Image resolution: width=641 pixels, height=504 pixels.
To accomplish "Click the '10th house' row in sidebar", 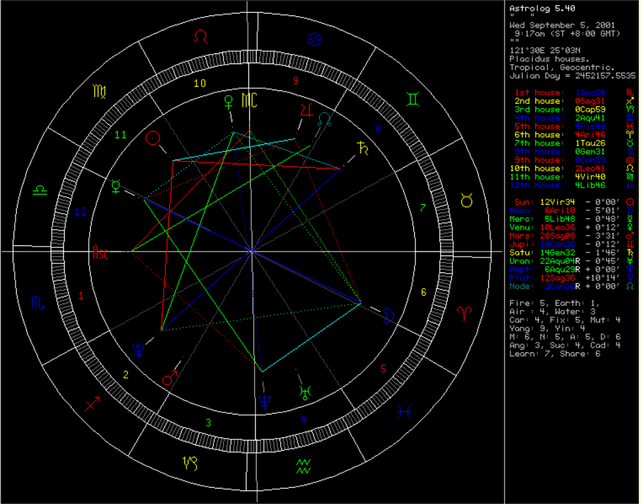I will click(572, 168).
